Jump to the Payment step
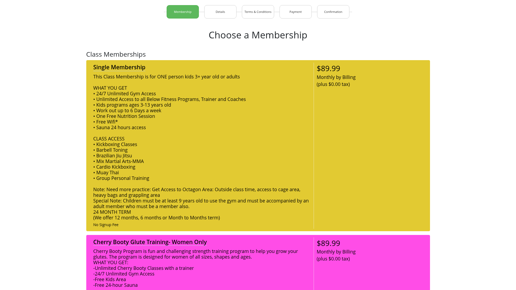Image resolution: width=516 pixels, height=290 pixels. [x=296, y=12]
